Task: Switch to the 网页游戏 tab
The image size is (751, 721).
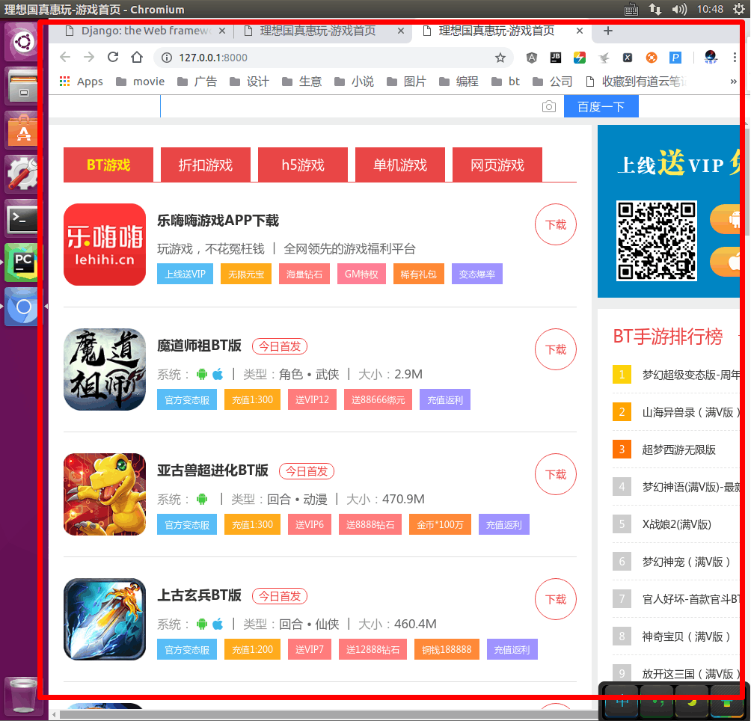Action: click(497, 165)
